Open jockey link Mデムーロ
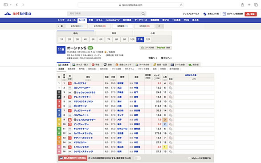Screen dimensions: 261x163 click(122, 129)
